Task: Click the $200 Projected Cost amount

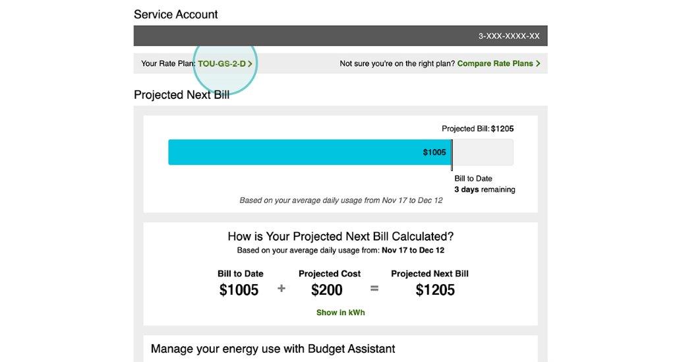Action: pyautogui.click(x=327, y=290)
